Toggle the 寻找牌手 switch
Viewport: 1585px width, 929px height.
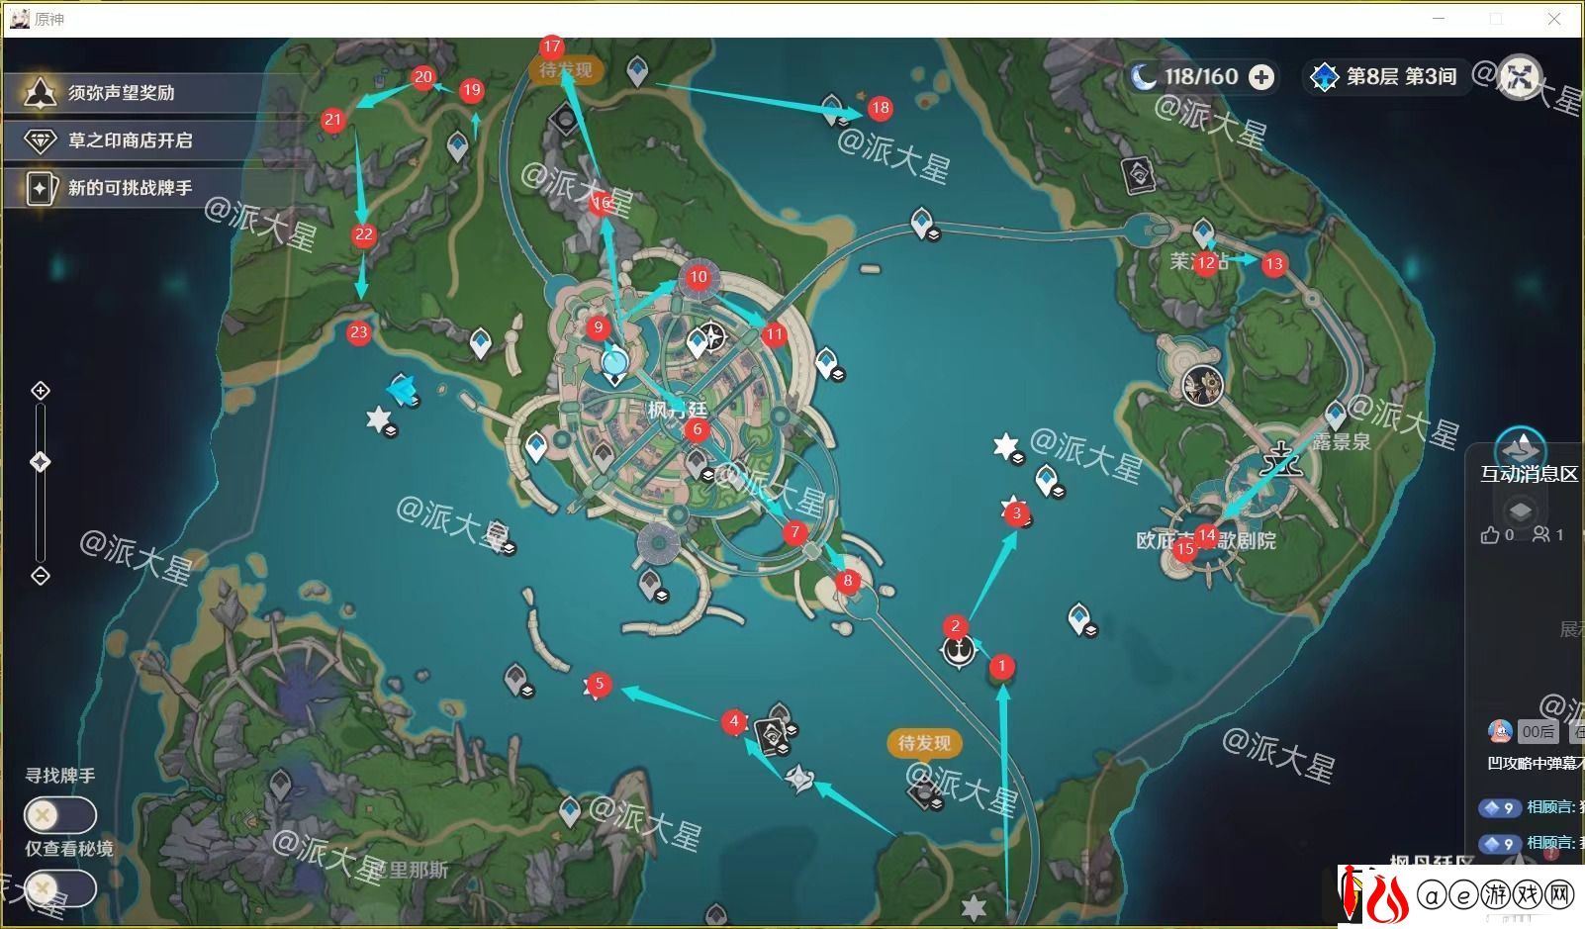[x=60, y=815]
